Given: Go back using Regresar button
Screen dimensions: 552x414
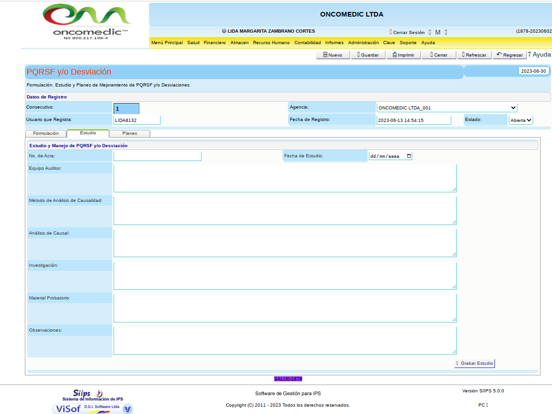Looking at the screenshot, I should pos(510,55).
